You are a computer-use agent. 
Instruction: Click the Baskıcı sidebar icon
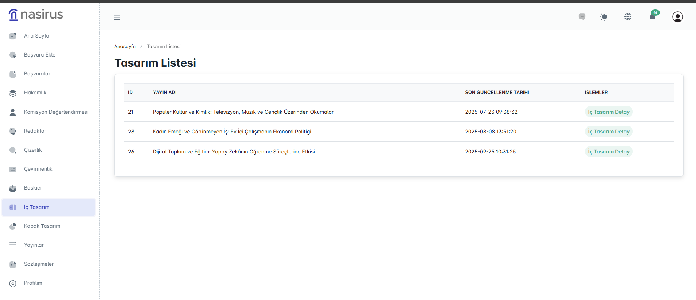click(13, 188)
